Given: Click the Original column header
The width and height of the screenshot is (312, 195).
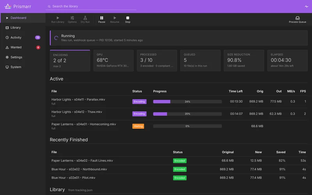Looking at the screenshot, I should click(228, 152).
